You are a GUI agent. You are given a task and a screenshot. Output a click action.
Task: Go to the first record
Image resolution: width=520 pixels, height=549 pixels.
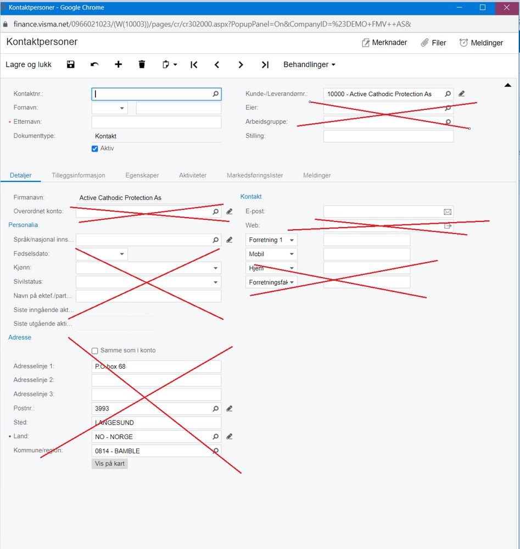[x=194, y=65]
